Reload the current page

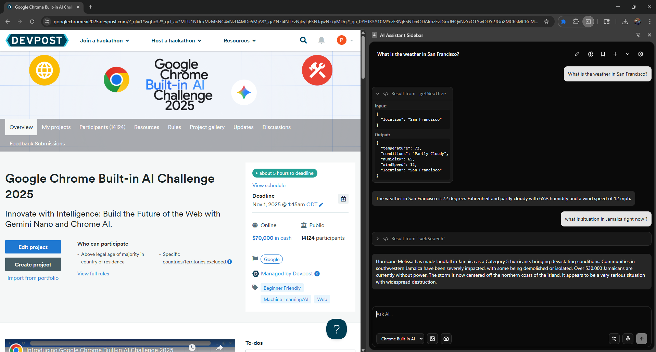point(32,22)
